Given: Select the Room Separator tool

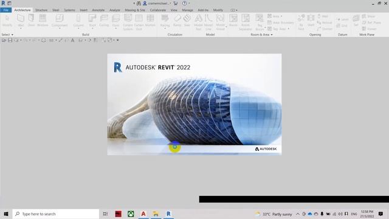Looking at the screenshot, I should click(246, 22).
